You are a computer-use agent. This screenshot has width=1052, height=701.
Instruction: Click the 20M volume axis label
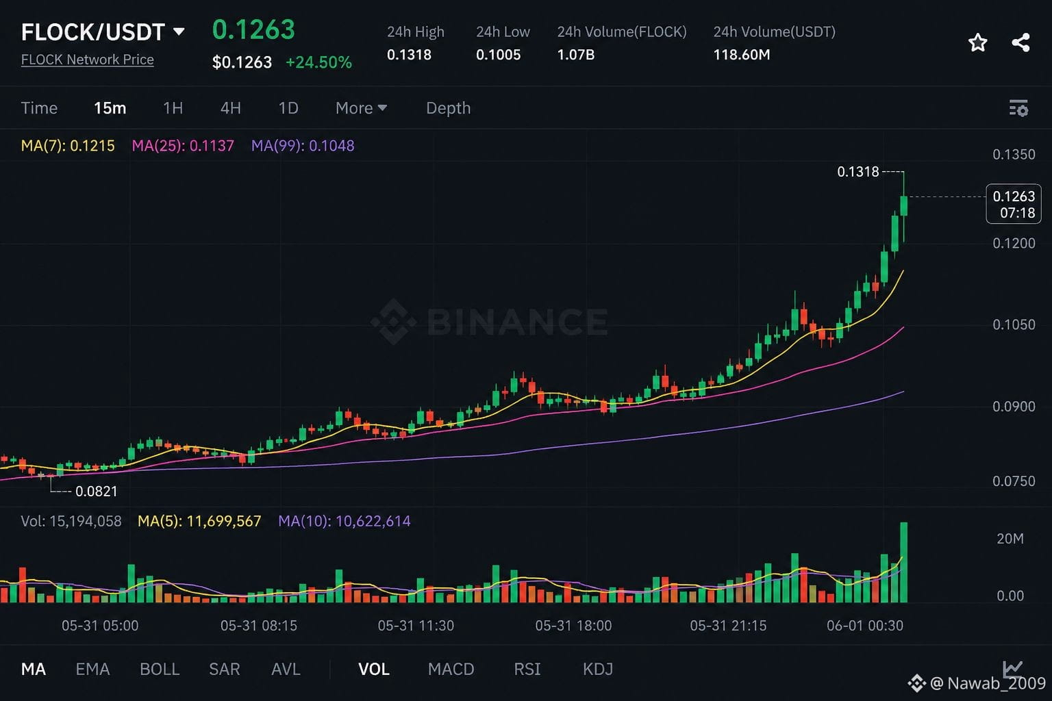(x=1010, y=539)
